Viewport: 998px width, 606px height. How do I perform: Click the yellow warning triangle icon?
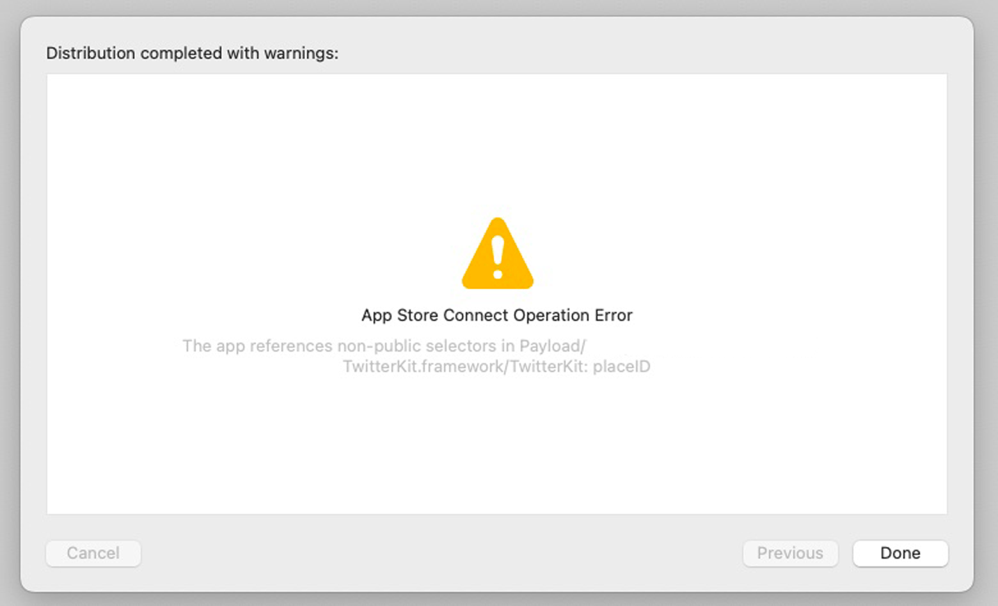[498, 254]
